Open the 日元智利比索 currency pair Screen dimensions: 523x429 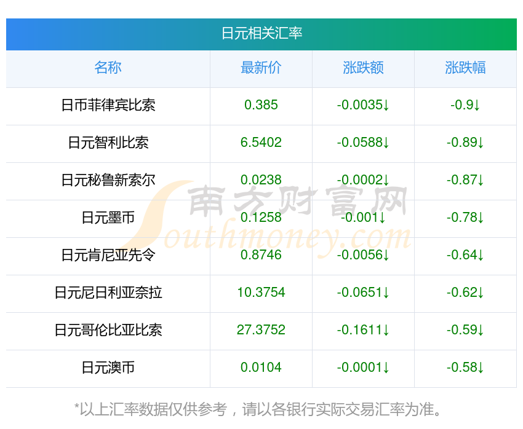[x=108, y=143]
